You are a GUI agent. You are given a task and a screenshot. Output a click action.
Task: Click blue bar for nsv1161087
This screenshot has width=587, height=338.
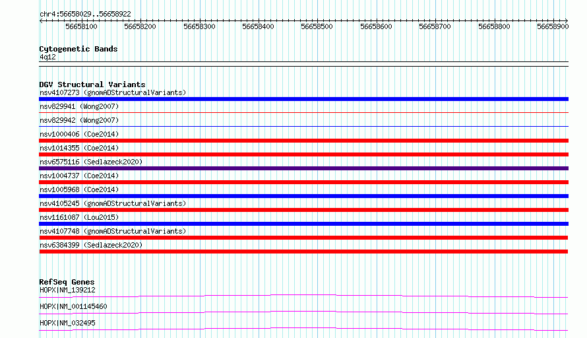point(303,224)
